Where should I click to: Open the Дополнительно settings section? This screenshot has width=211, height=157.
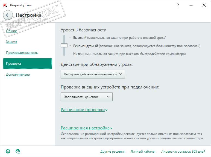(x=18, y=75)
